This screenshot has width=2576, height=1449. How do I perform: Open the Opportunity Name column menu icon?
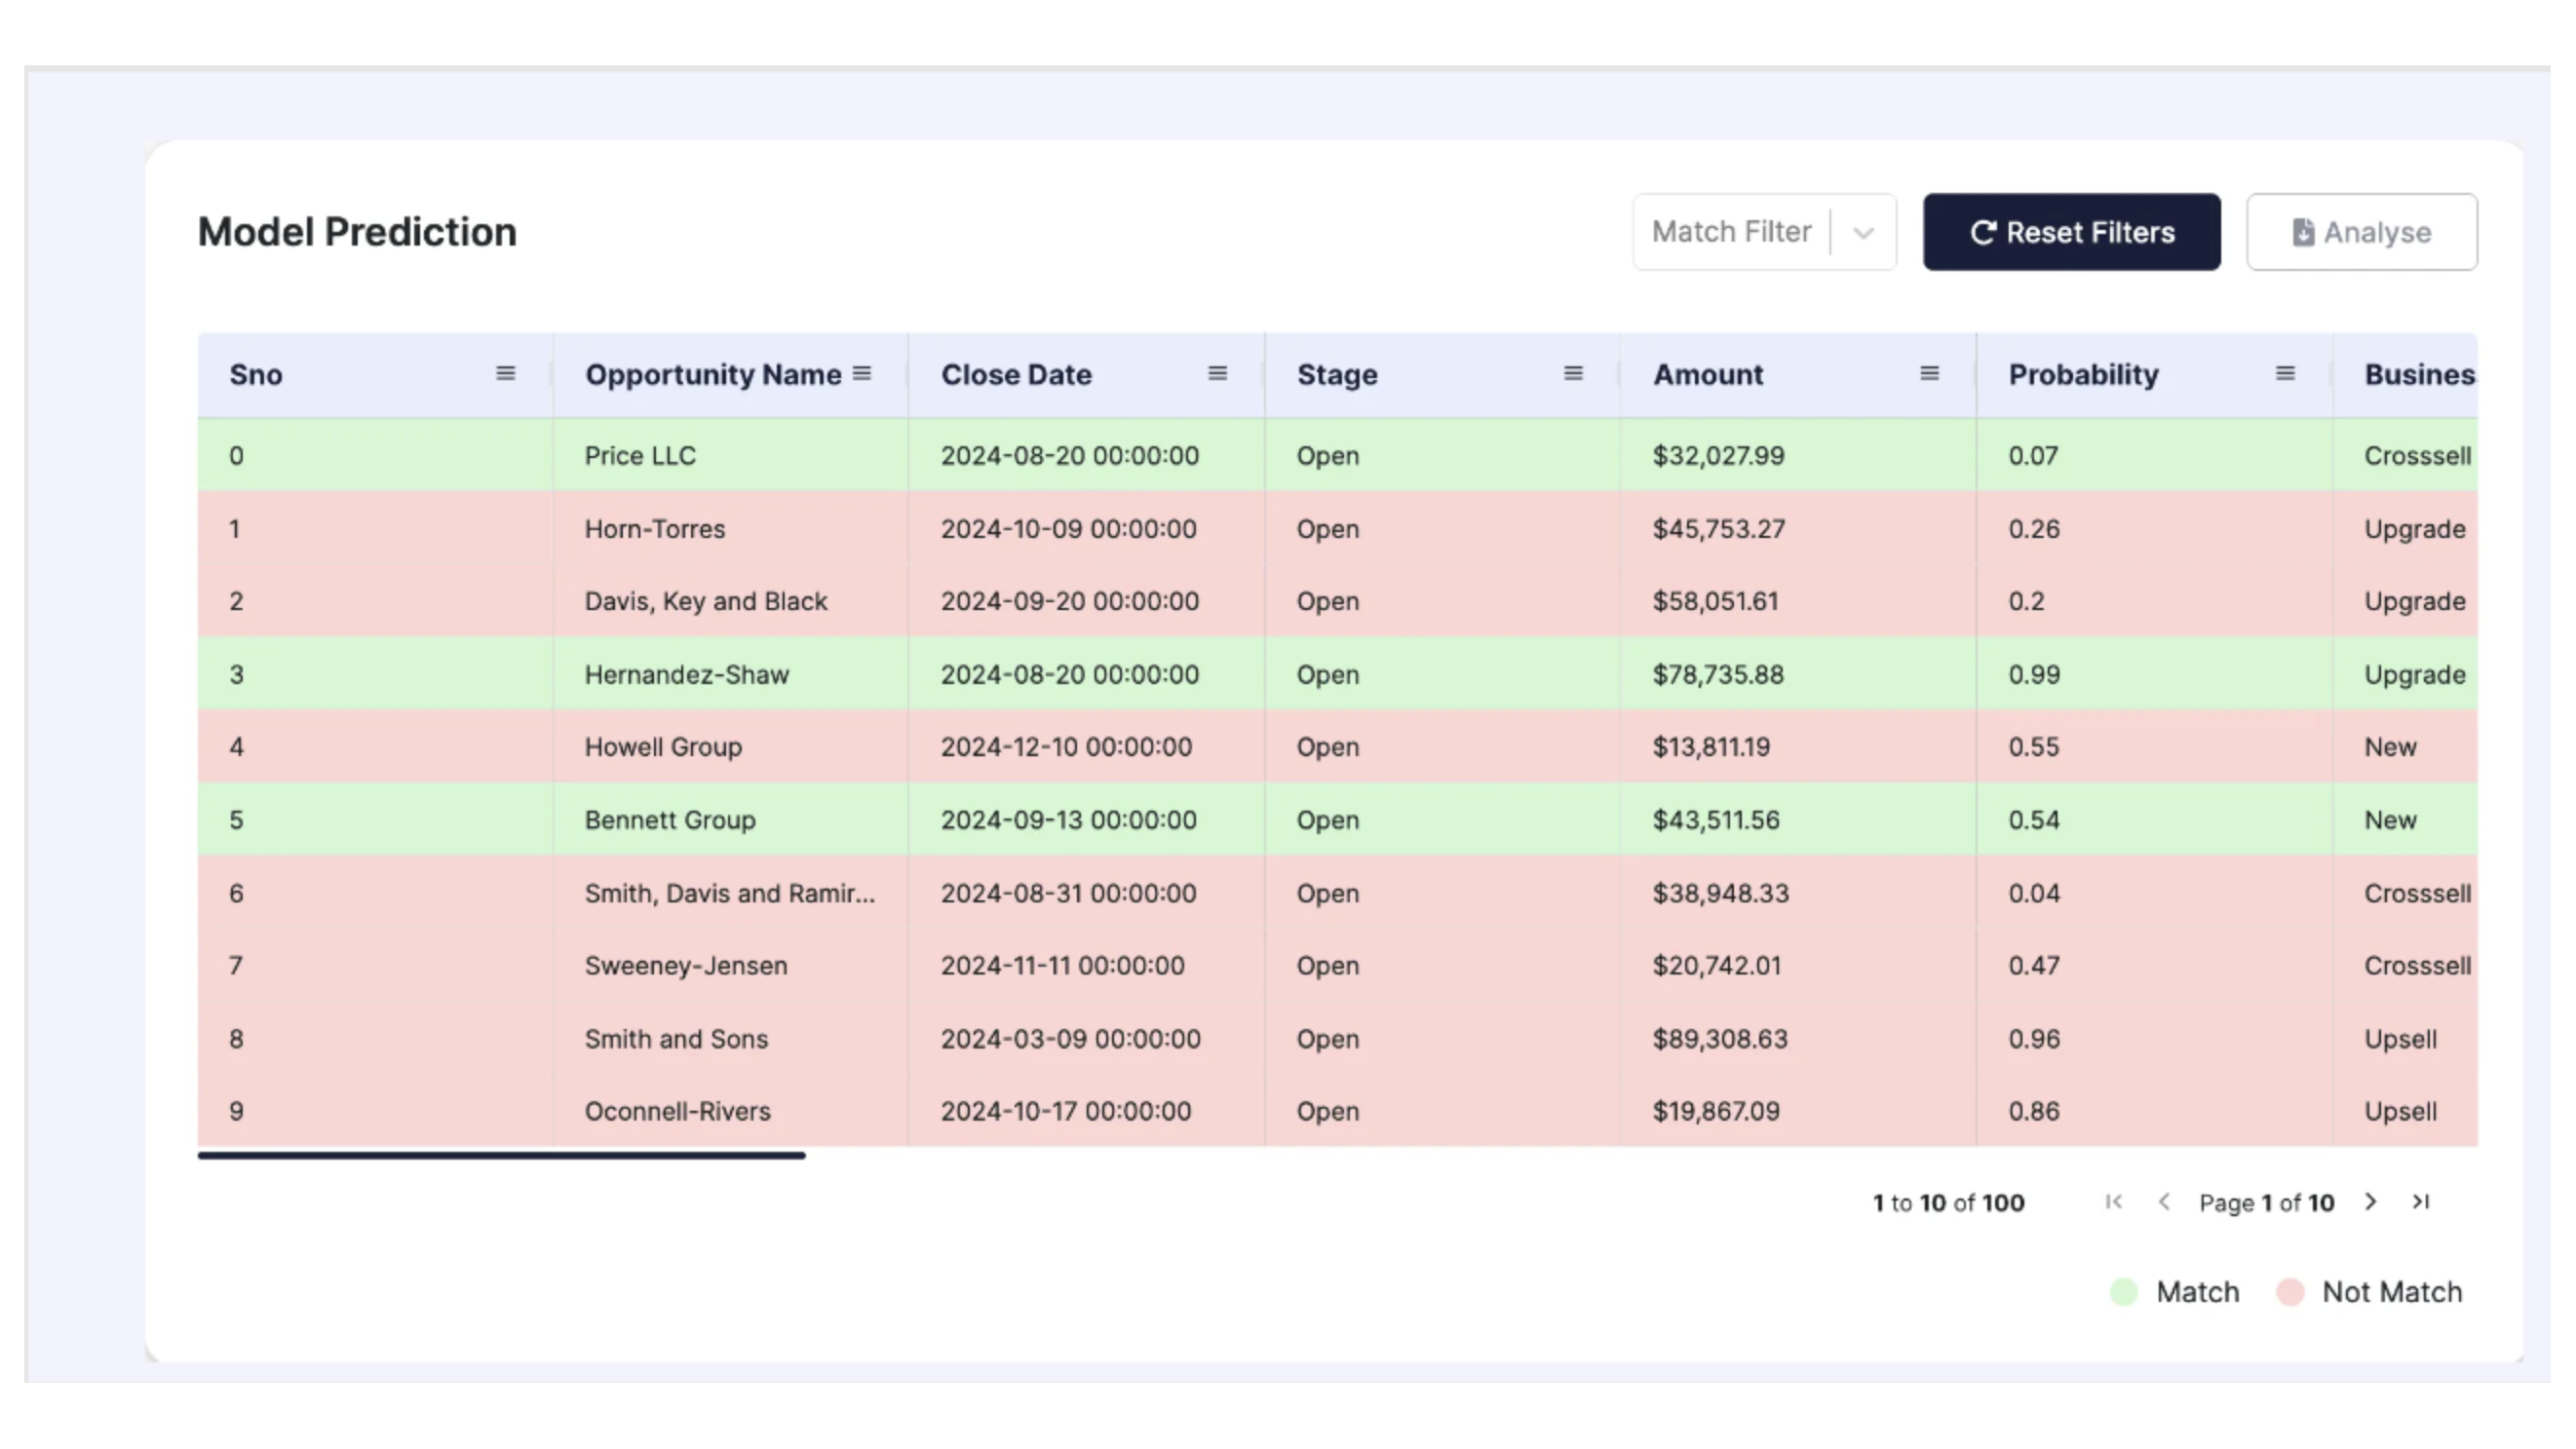[861, 374]
